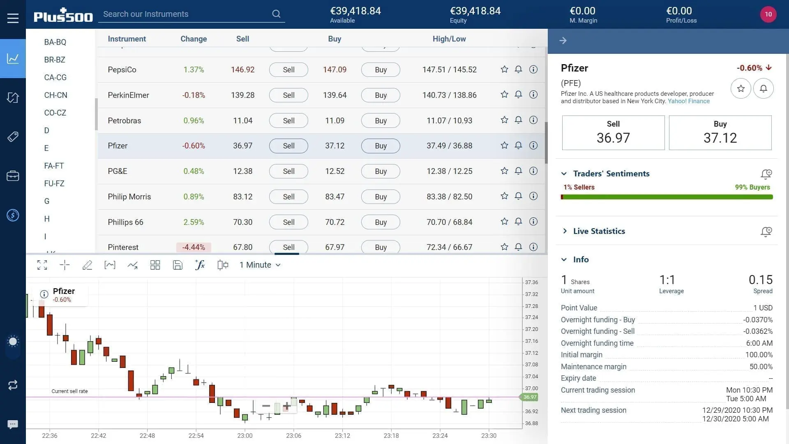Screen dimensions: 789x444
Task: Zoom in the chart with plus
Action: [x=286, y=406]
